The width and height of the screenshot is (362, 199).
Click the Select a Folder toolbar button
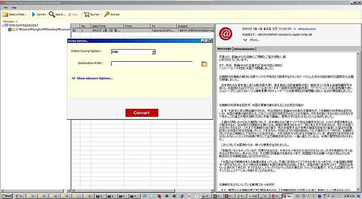pyautogui.click(x=15, y=15)
